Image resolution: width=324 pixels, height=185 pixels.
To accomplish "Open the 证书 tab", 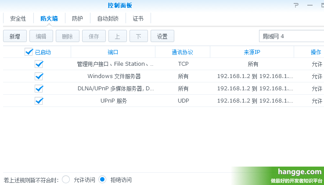I will [138, 18].
